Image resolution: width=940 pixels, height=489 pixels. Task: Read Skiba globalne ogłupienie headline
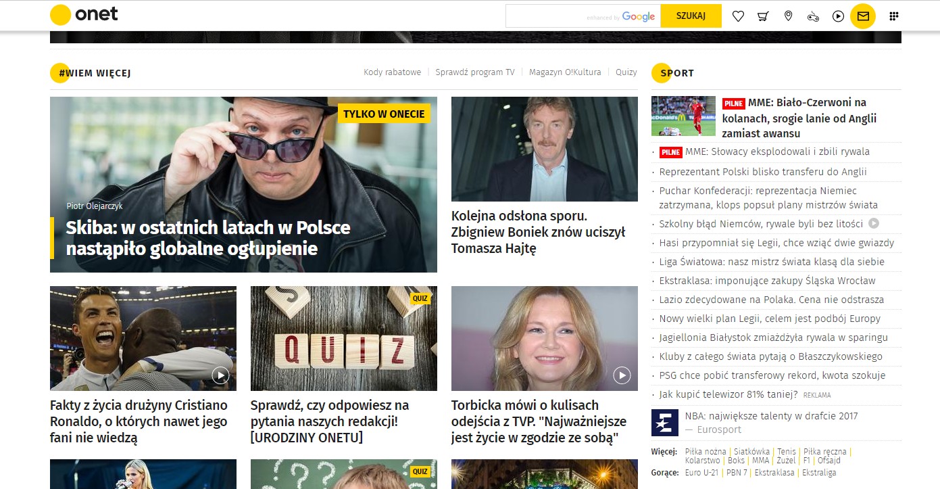(x=208, y=237)
